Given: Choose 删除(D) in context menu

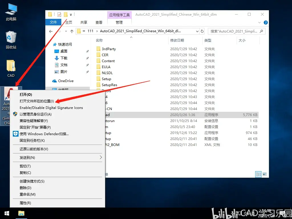Looking at the screenshot, I should coord(57,188).
